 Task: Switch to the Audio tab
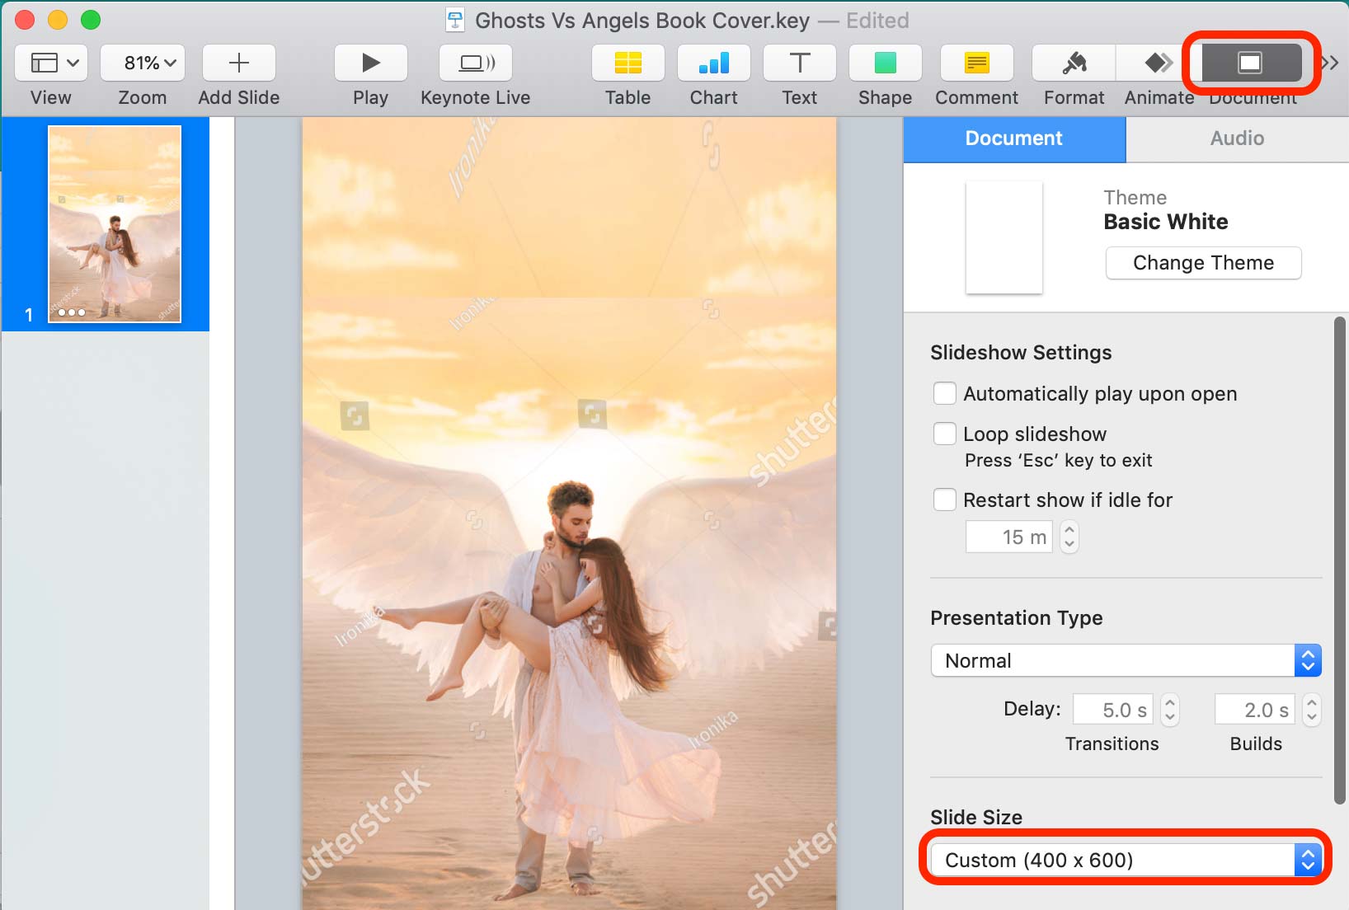pos(1237,138)
